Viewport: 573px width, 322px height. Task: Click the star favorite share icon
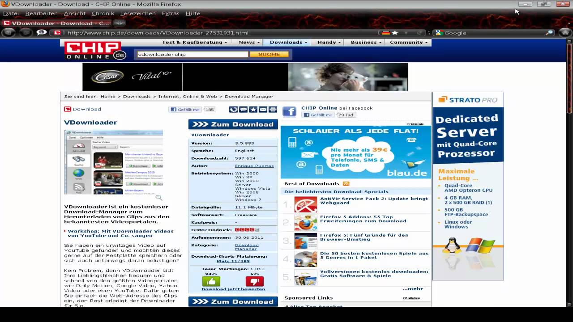[253, 110]
